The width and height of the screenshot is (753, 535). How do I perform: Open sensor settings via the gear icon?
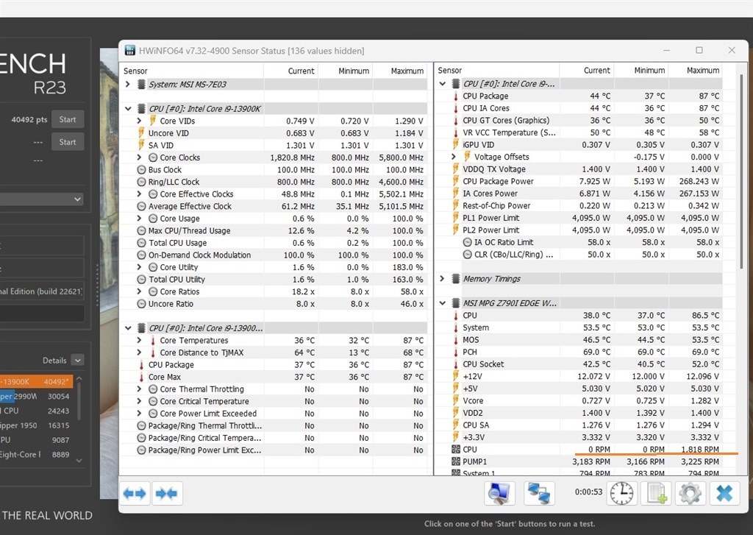pos(690,493)
